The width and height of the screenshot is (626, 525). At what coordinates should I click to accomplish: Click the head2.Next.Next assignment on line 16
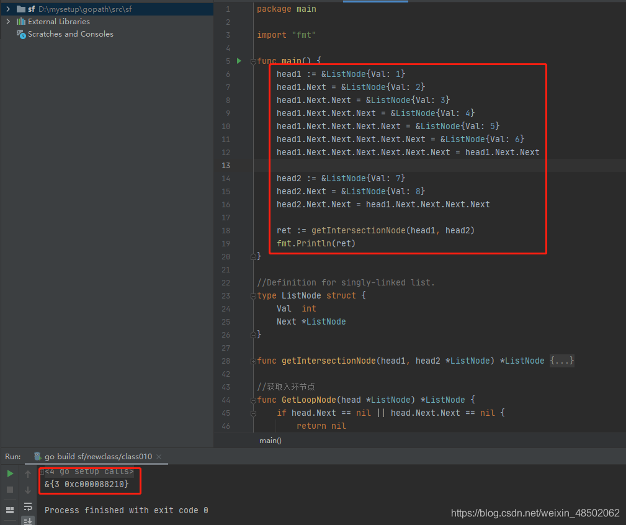(383, 204)
